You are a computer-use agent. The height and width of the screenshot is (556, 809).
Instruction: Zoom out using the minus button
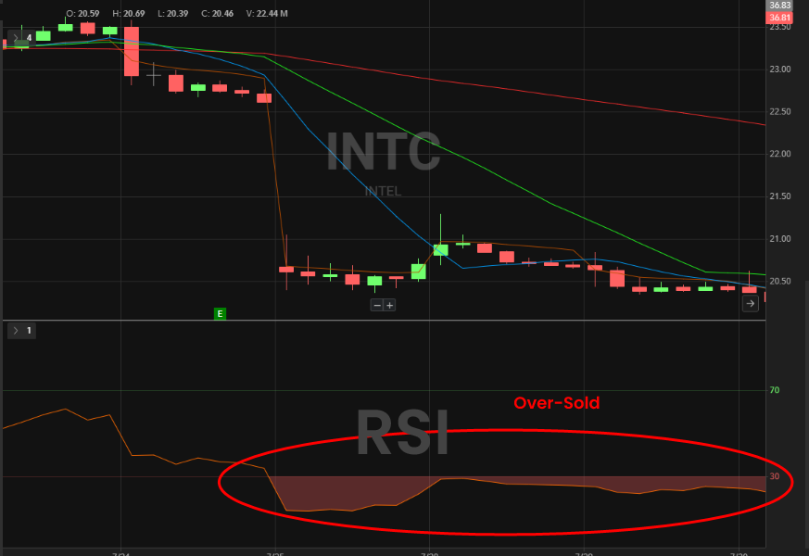click(377, 305)
